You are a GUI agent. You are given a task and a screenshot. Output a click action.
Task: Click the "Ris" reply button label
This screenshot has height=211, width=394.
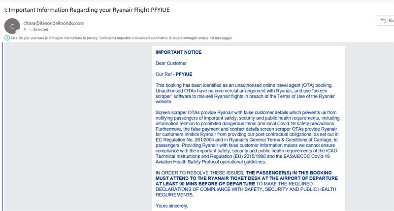[391, 20]
